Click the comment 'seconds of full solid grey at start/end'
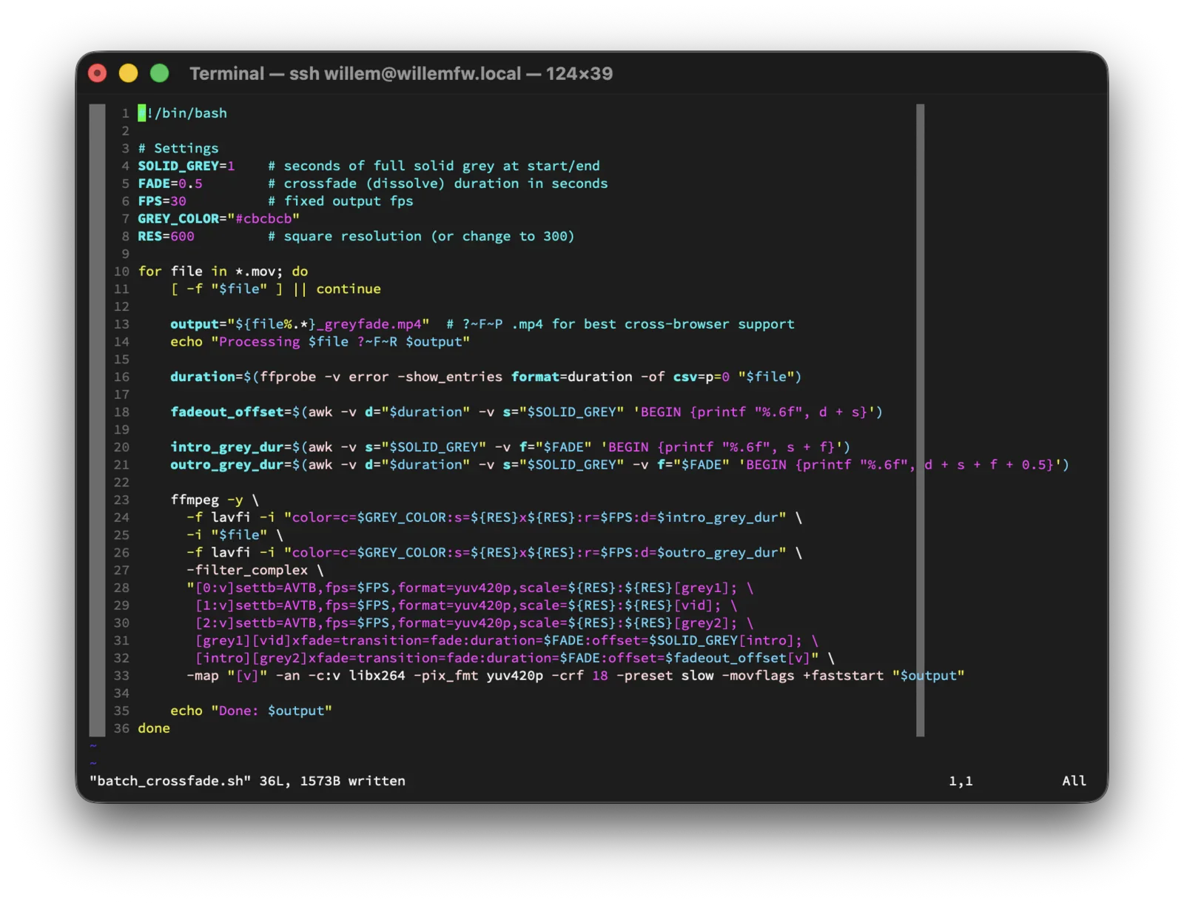The image size is (1184, 903). pyautogui.click(x=442, y=166)
